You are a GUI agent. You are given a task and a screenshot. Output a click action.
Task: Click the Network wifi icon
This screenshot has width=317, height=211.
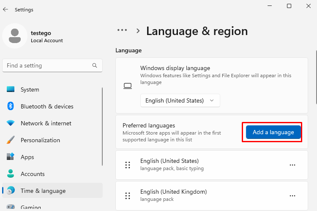point(11,123)
